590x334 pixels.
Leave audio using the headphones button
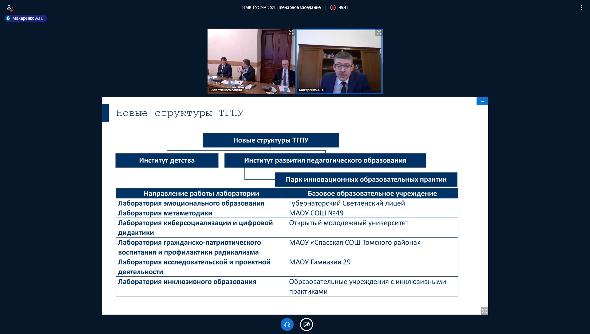click(287, 324)
